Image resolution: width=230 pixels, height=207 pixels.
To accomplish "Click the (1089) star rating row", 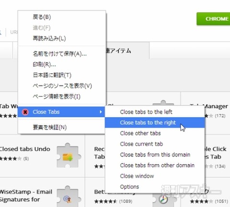I will (x=113, y=201).
